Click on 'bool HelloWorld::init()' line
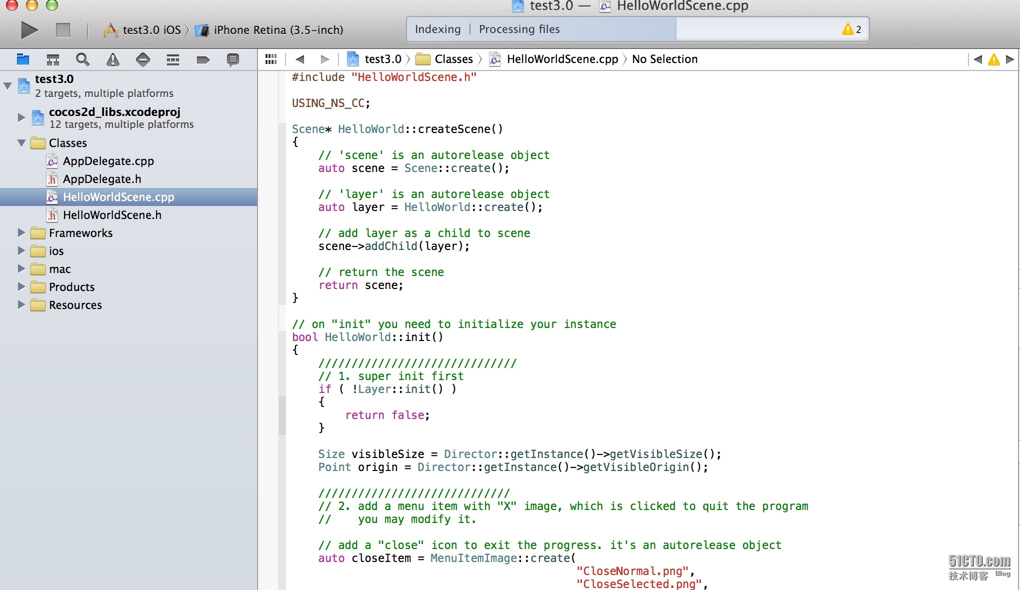Viewport: 1020px width, 590px height. [367, 337]
